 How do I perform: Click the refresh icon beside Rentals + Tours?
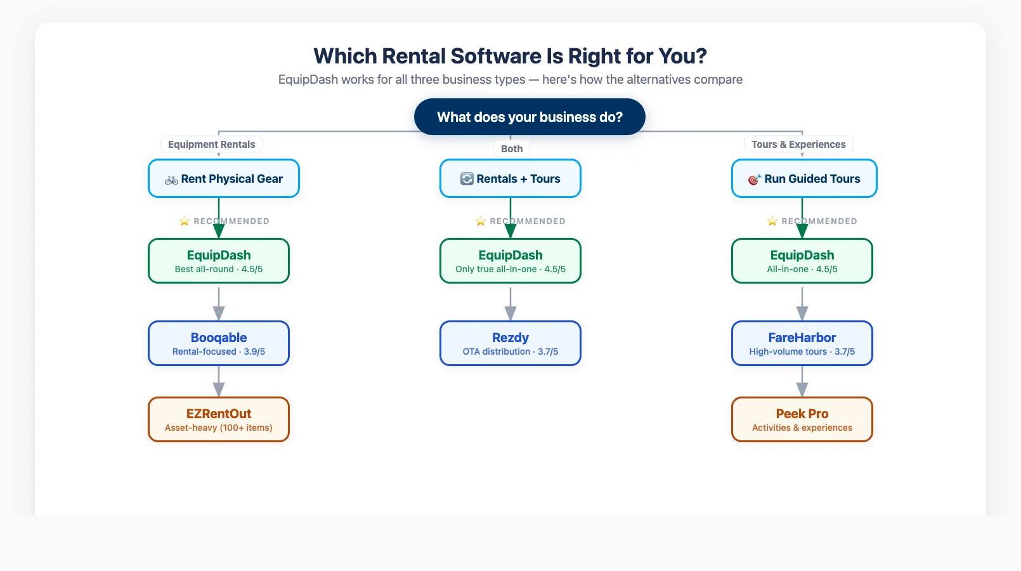click(467, 178)
